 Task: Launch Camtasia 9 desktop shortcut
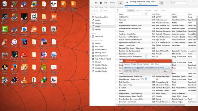point(5,30)
